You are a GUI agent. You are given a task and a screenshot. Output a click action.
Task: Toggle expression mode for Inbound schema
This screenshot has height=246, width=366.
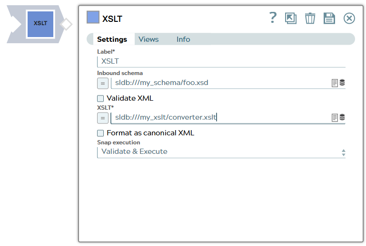(x=103, y=83)
